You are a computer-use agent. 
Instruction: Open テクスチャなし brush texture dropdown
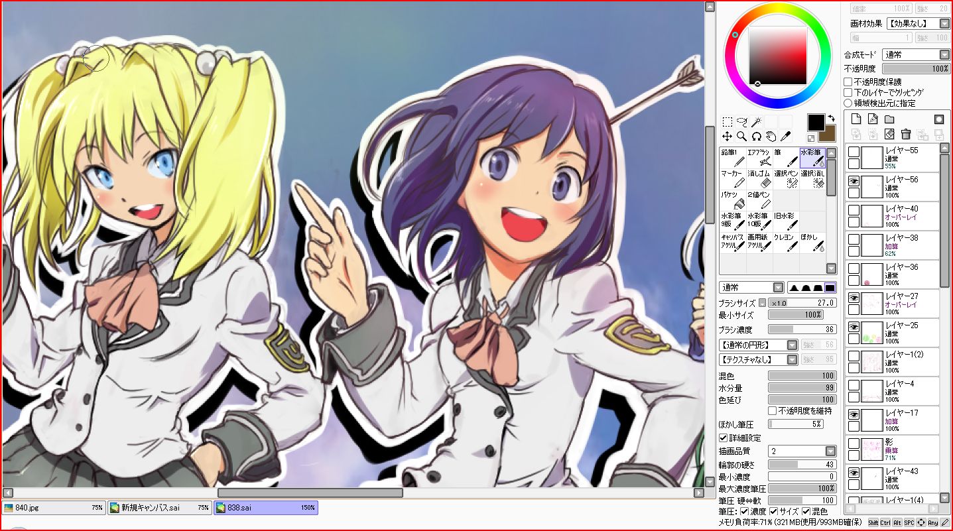click(x=758, y=359)
